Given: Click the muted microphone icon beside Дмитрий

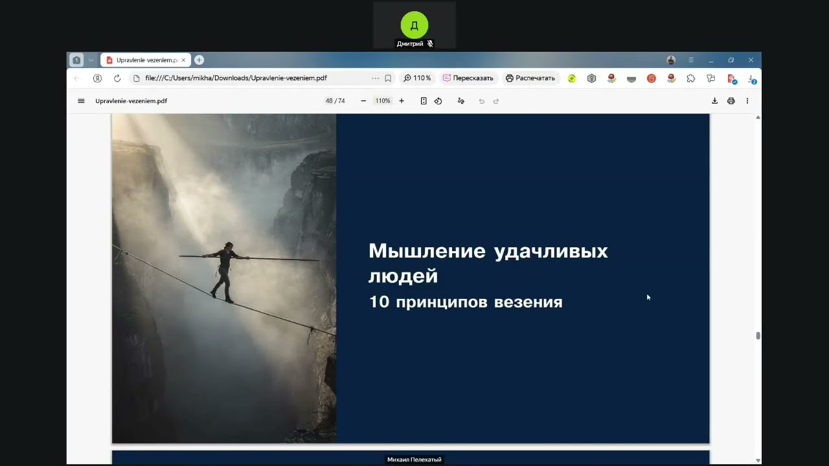Looking at the screenshot, I should [x=430, y=44].
